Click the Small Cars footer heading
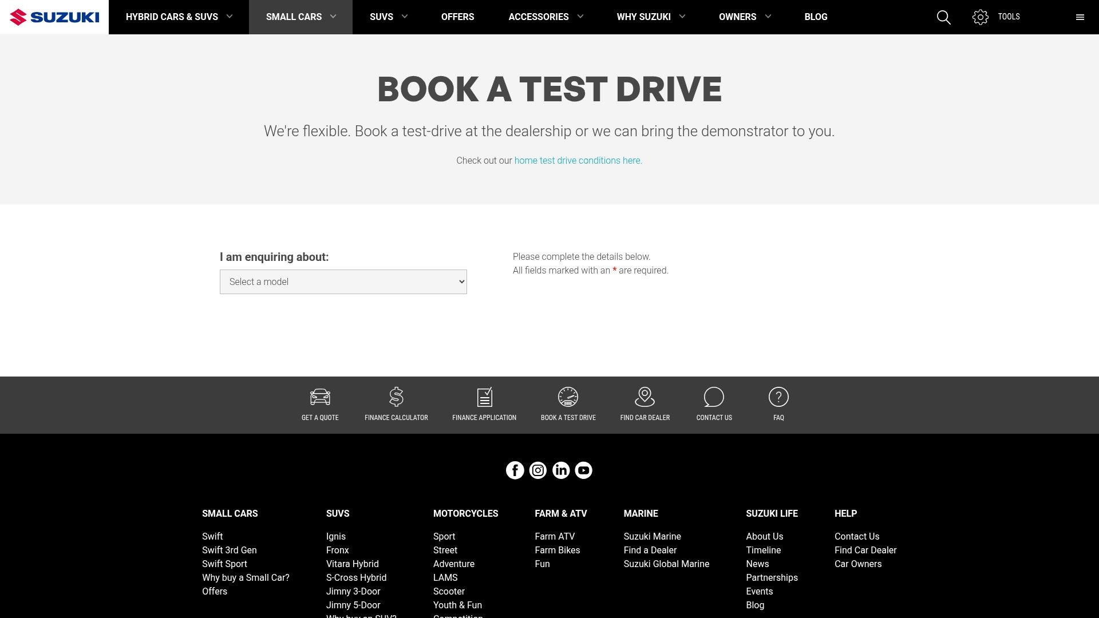Screen dimensions: 1099x618 (x=230, y=514)
